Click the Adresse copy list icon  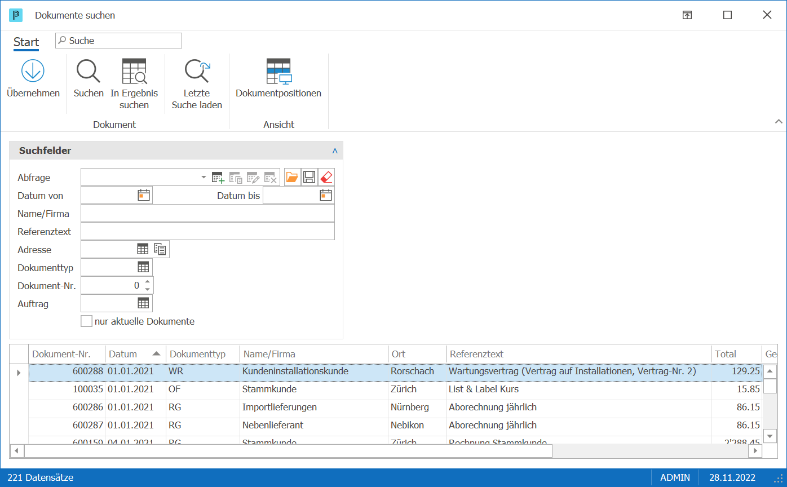160,249
